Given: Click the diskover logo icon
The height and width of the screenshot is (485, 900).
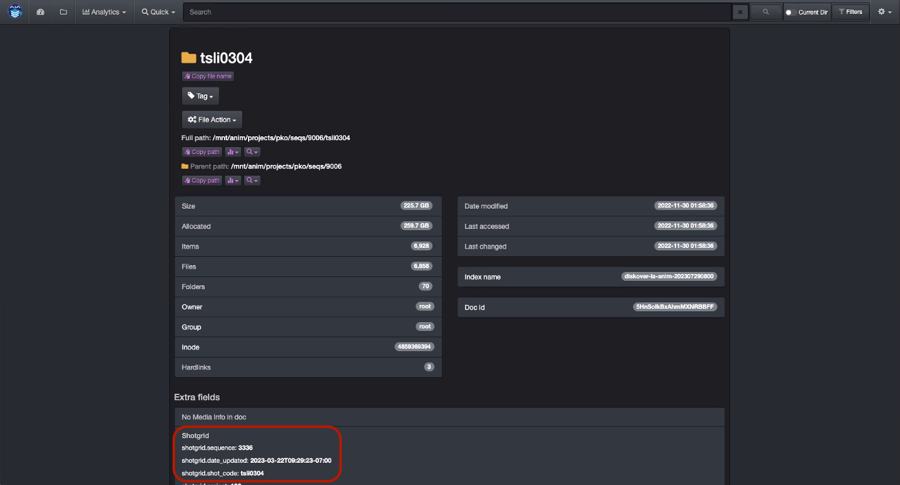Looking at the screenshot, I should pos(15,11).
